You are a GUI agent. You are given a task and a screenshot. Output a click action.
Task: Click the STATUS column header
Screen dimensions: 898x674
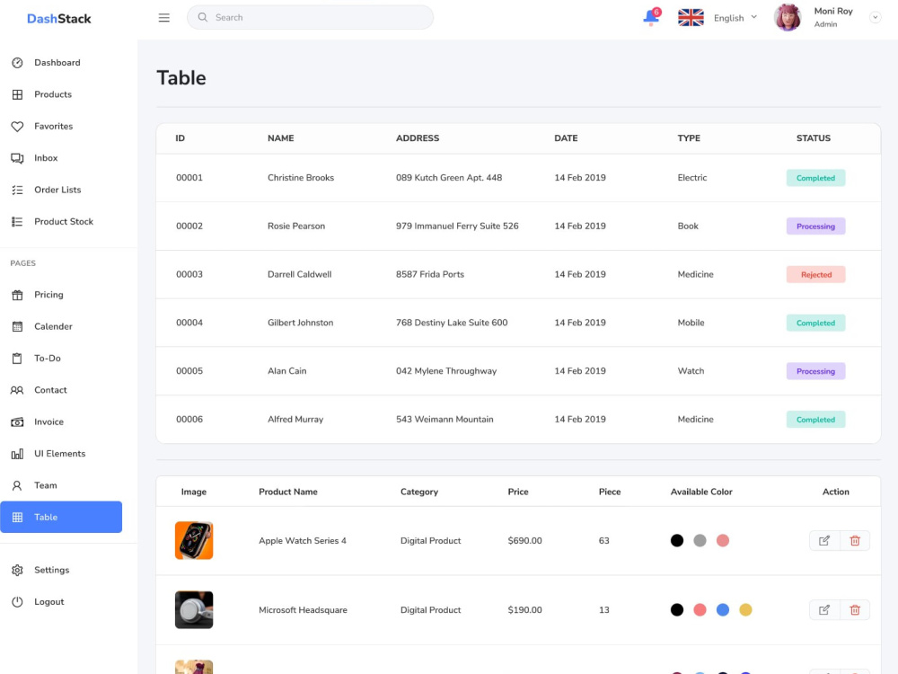click(814, 138)
